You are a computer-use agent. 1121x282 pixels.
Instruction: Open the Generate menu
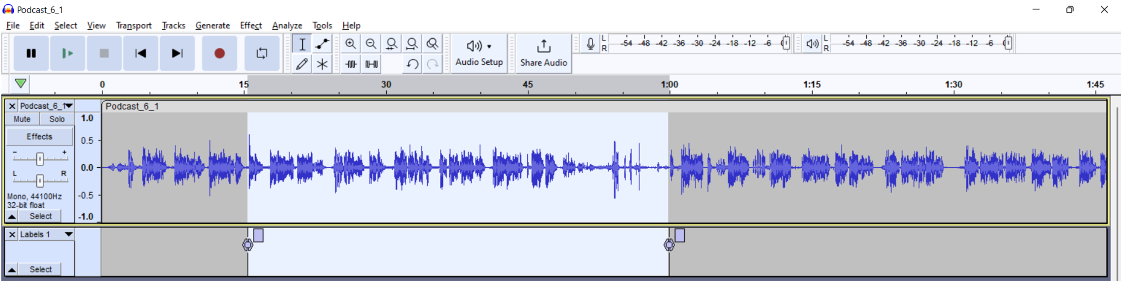pyautogui.click(x=213, y=25)
